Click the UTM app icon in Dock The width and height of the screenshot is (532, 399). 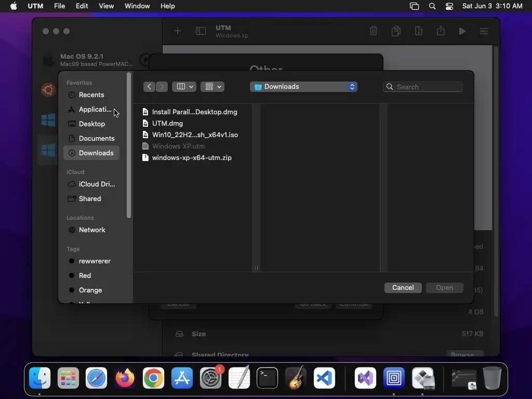(x=394, y=378)
